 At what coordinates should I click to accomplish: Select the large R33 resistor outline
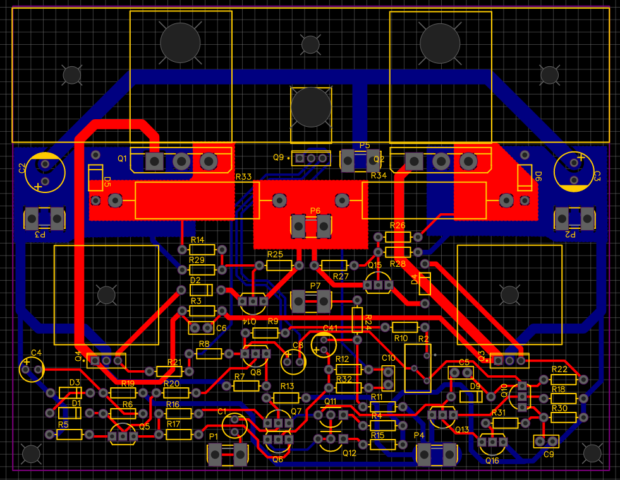pos(197,200)
